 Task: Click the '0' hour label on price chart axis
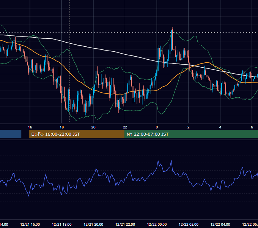tap(157, 127)
